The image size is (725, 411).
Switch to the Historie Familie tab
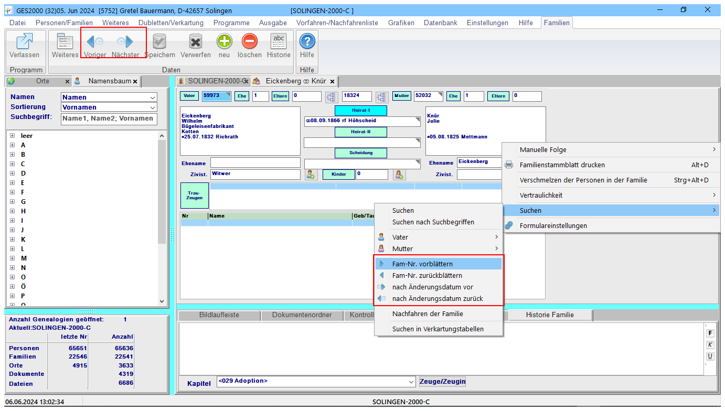click(550, 315)
